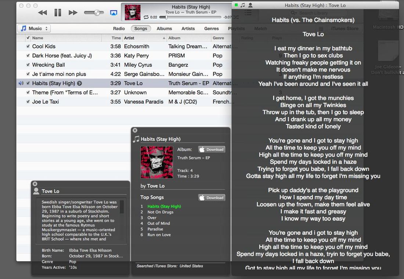Switch to the Radio tab
This screenshot has width=404, height=279.
pyautogui.click(x=119, y=29)
